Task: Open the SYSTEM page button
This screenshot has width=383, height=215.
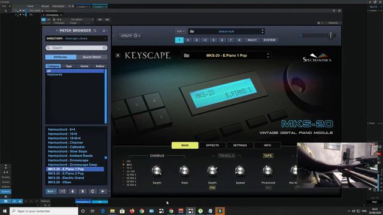Action: click(269, 40)
